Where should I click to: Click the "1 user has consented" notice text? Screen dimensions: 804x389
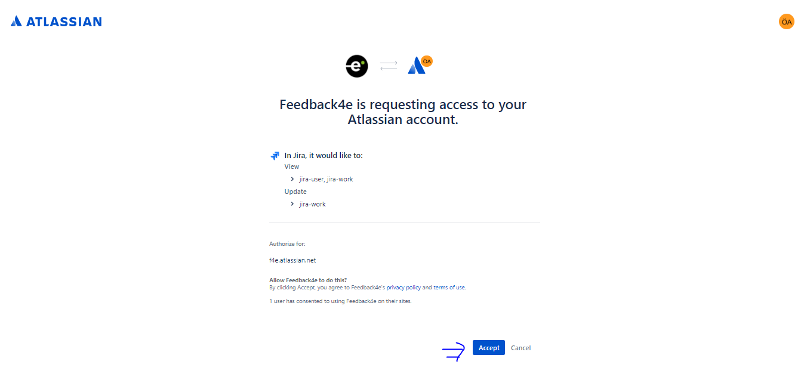tap(340, 301)
